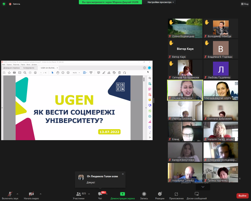Select Любовь Гуцаленко participant tile
251x201 pixels.
[221, 69]
